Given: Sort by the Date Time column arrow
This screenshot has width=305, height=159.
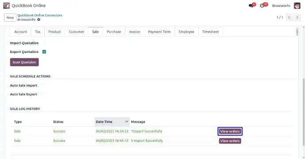Looking at the screenshot, I should 126,121.
